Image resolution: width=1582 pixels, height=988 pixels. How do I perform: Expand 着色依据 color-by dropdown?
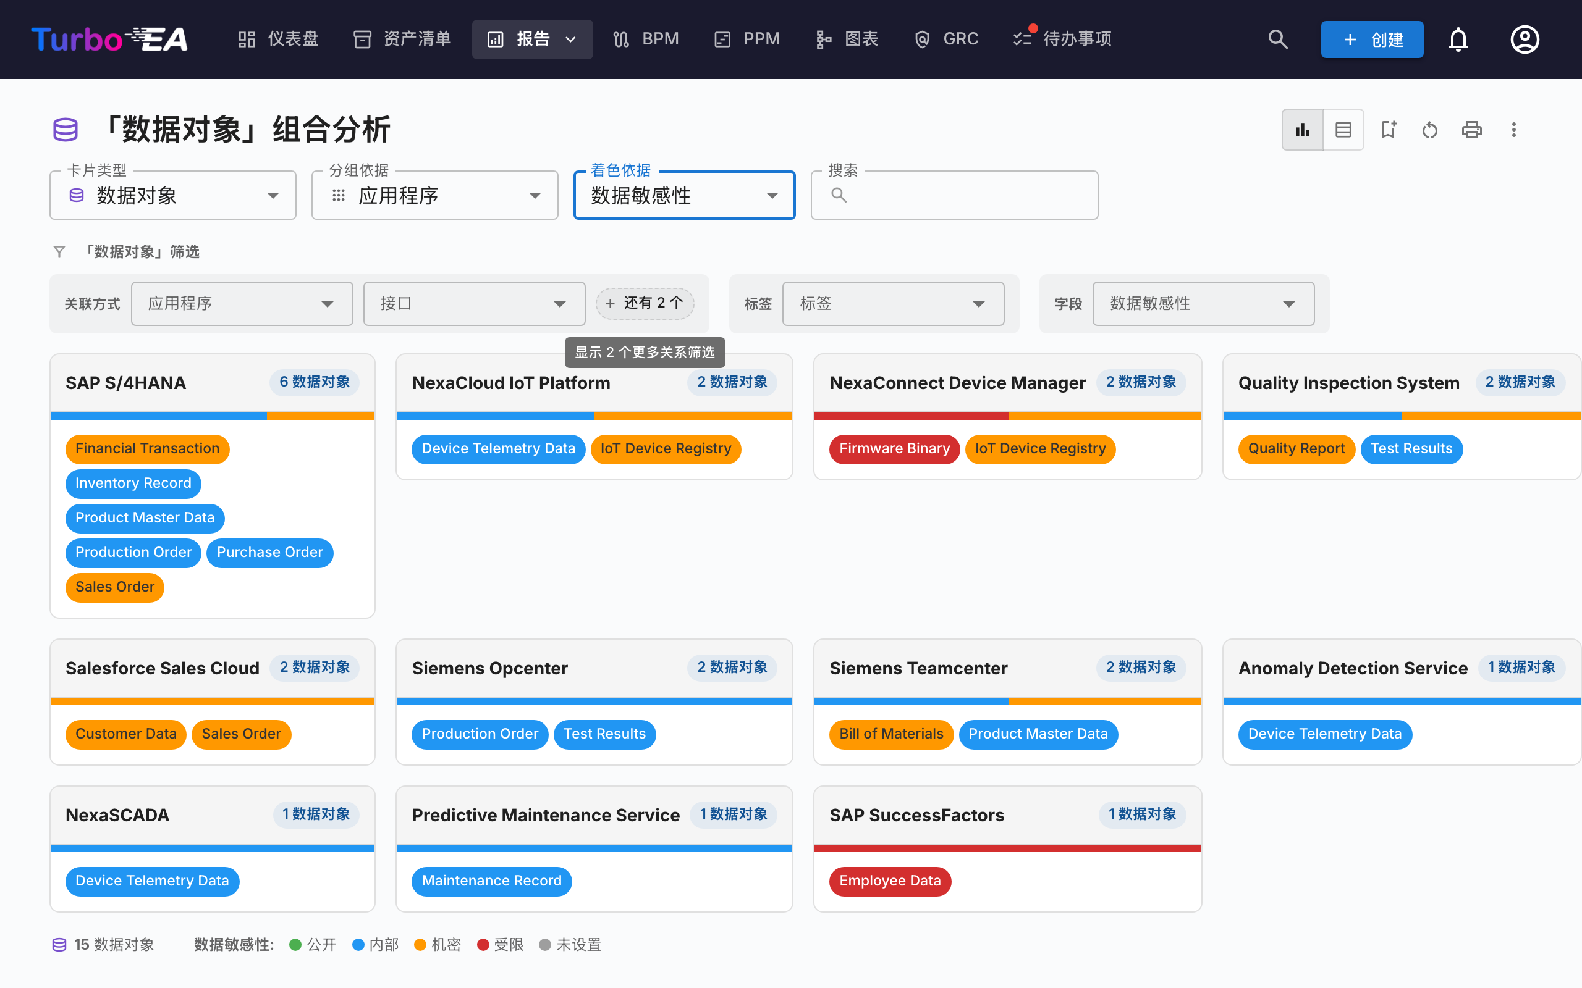pyautogui.click(x=685, y=195)
